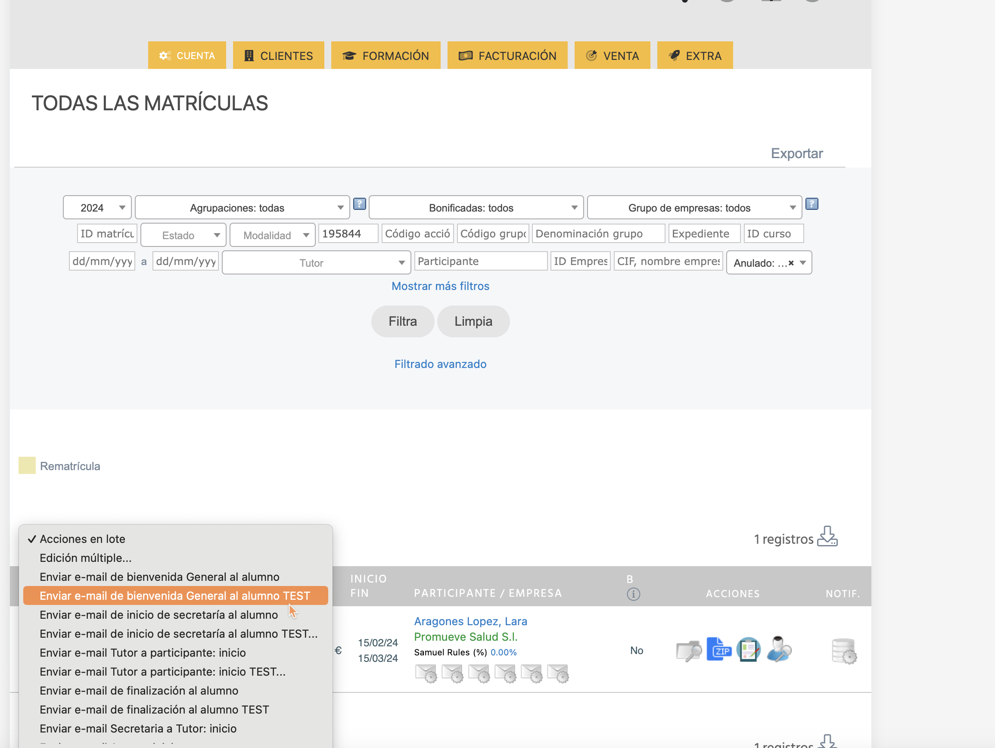Click the database gear icon under Notif.
Image resolution: width=995 pixels, height=748 pixels.
click(x=844, y=651)
